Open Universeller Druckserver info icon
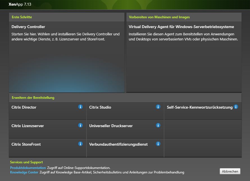Image resolution: width=250 pixels, height=181 pixels. 158,125
